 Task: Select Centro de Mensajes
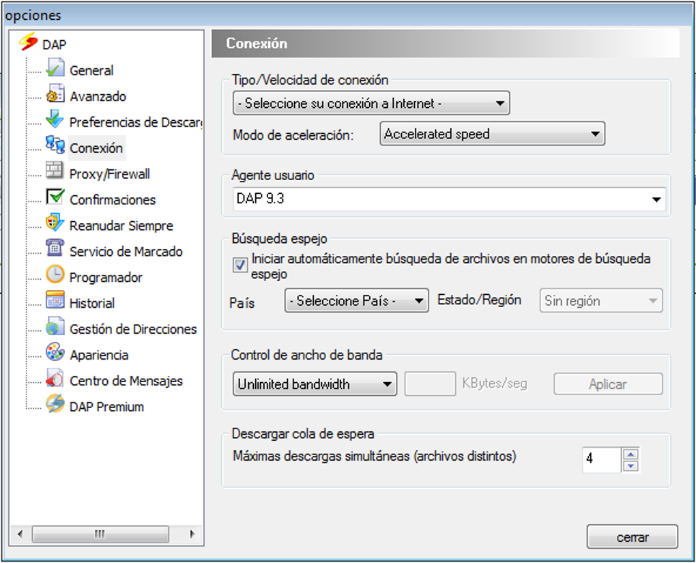(x=126, y=381)
